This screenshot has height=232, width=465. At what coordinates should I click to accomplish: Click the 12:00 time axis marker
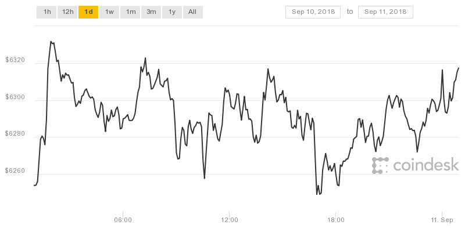click(229, 220)
